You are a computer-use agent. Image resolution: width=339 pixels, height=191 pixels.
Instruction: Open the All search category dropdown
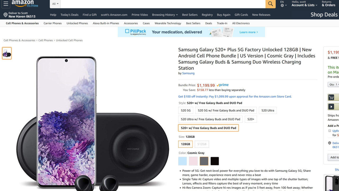pos(55,4)
